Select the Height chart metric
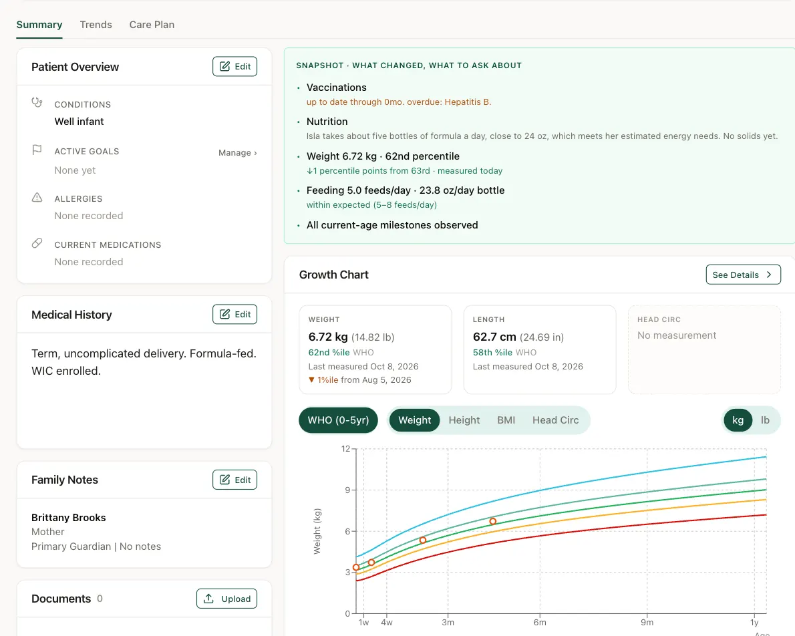 [464, 420]
